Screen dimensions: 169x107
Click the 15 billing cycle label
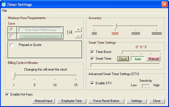pyautogui.click(x=76, y=85)
